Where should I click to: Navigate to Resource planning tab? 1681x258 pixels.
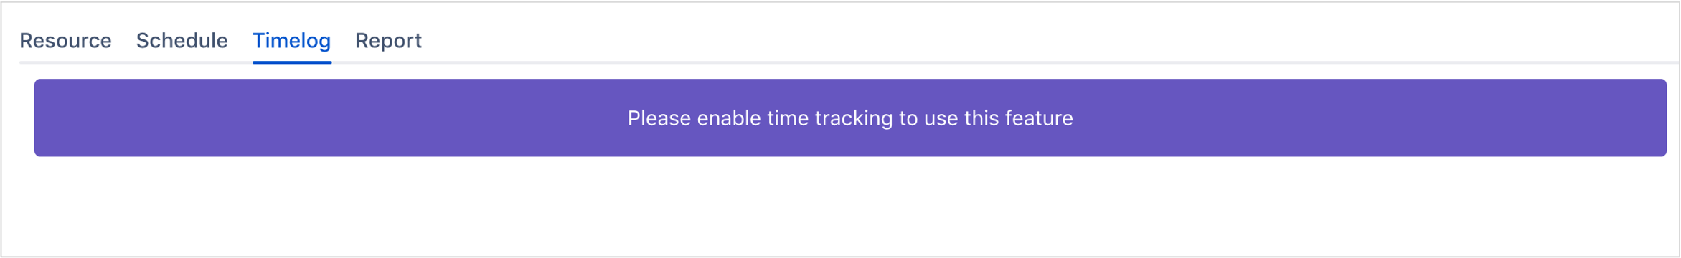click(x=65, y=41)
